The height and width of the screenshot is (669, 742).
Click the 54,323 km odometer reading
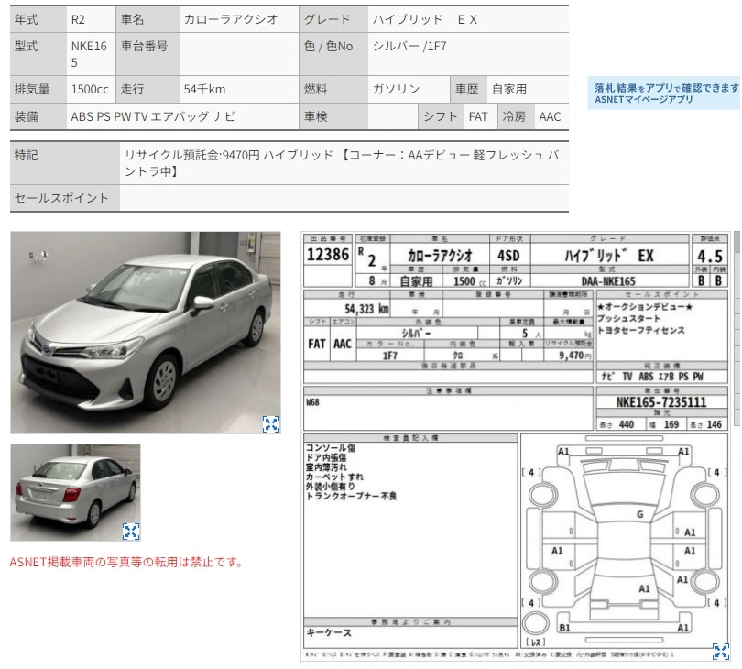pyautogui.click(x=366, y=309)
